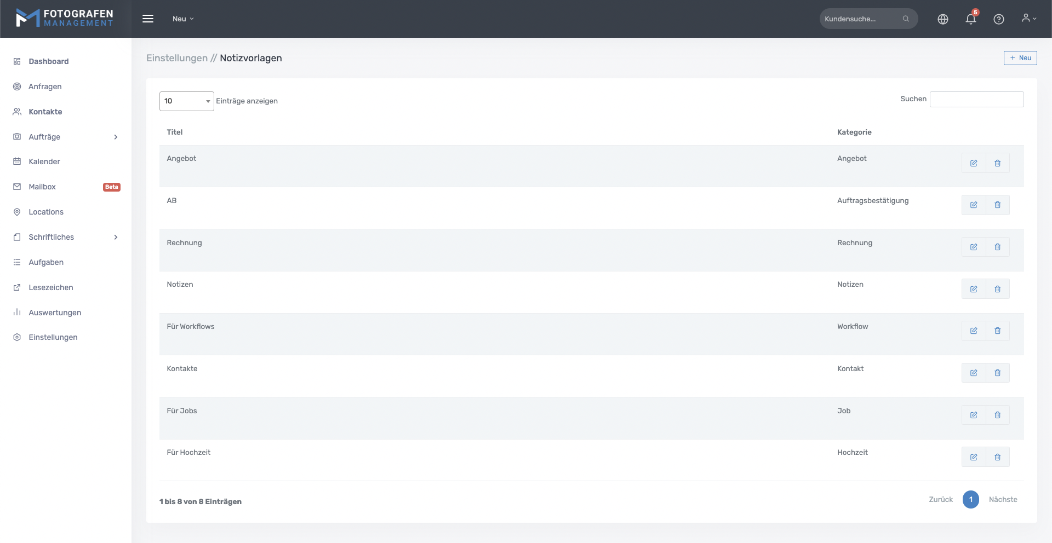Click the Suchen table search field
Screen dimensions: 1052x543
976,99
